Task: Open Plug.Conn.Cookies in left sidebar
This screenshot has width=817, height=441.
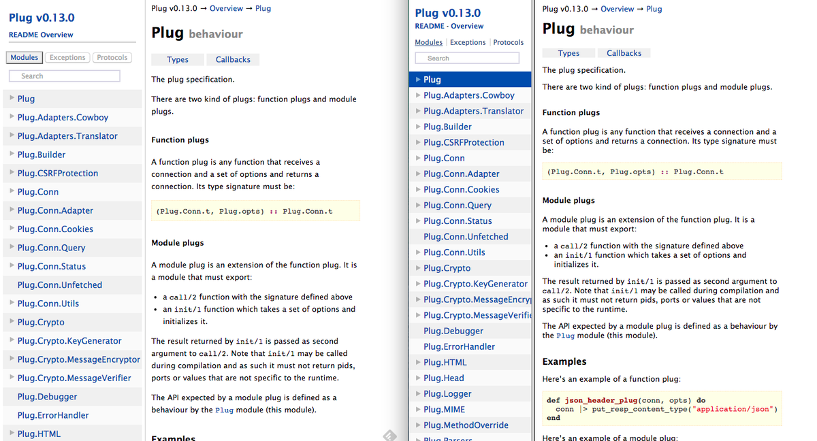Action: 55,229
